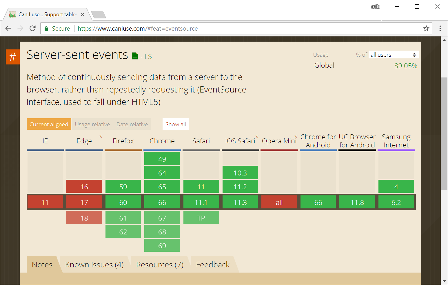
Task: Click the Firefox 61 cell
Action: [x=123, y=218]
